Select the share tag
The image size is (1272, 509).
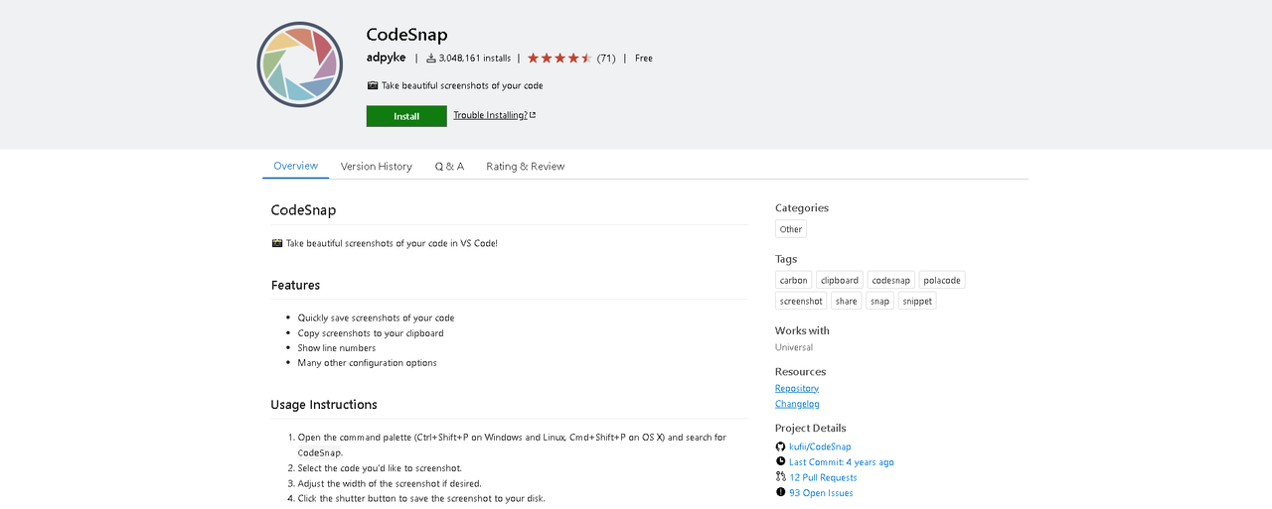pyautogui.click(x=847, y=301)
